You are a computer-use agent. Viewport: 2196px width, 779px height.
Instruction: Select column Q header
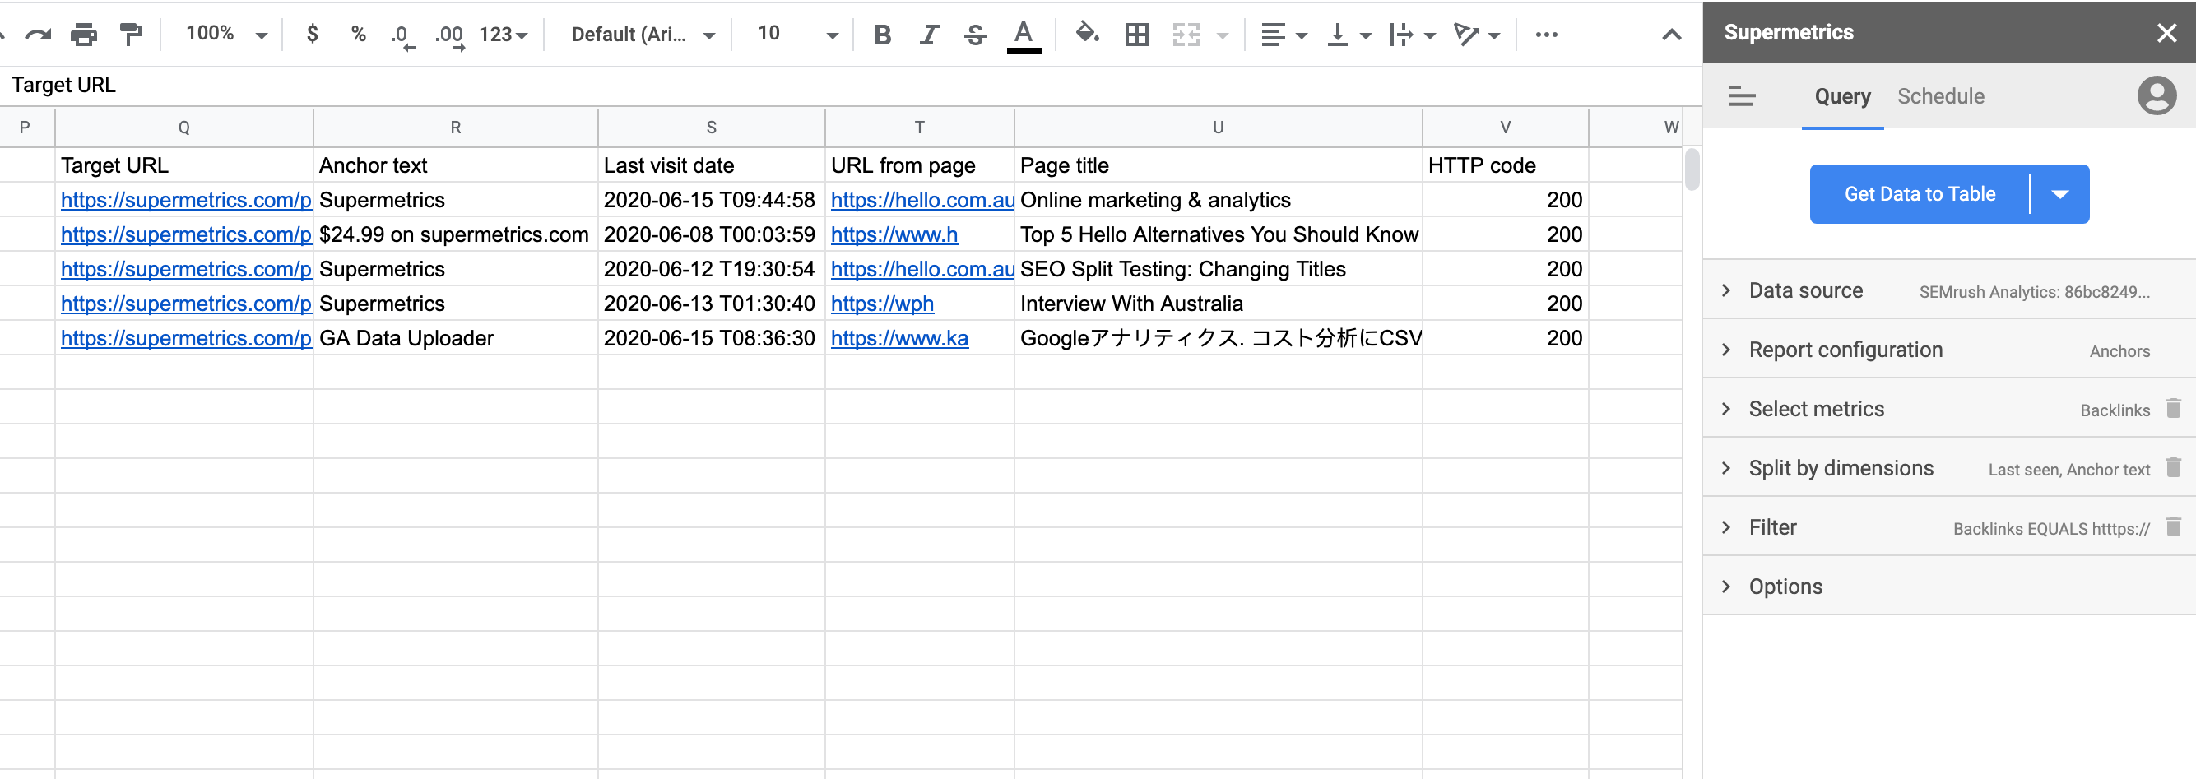click(x=184, y=128)
